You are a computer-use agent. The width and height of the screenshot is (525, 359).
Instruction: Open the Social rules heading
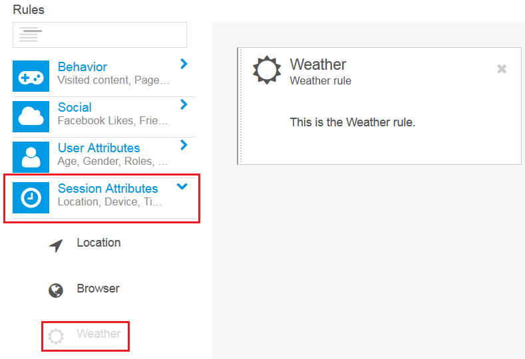click(x=75, y=108)
